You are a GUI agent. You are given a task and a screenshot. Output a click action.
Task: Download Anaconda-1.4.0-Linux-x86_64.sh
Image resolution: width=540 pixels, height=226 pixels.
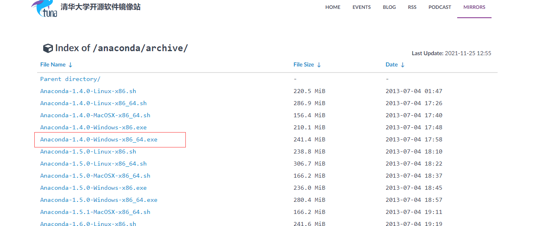(x=93, y=103)
